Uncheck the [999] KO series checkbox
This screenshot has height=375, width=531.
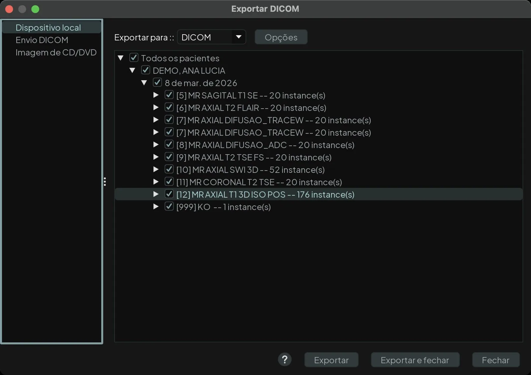tap(169, 206)
